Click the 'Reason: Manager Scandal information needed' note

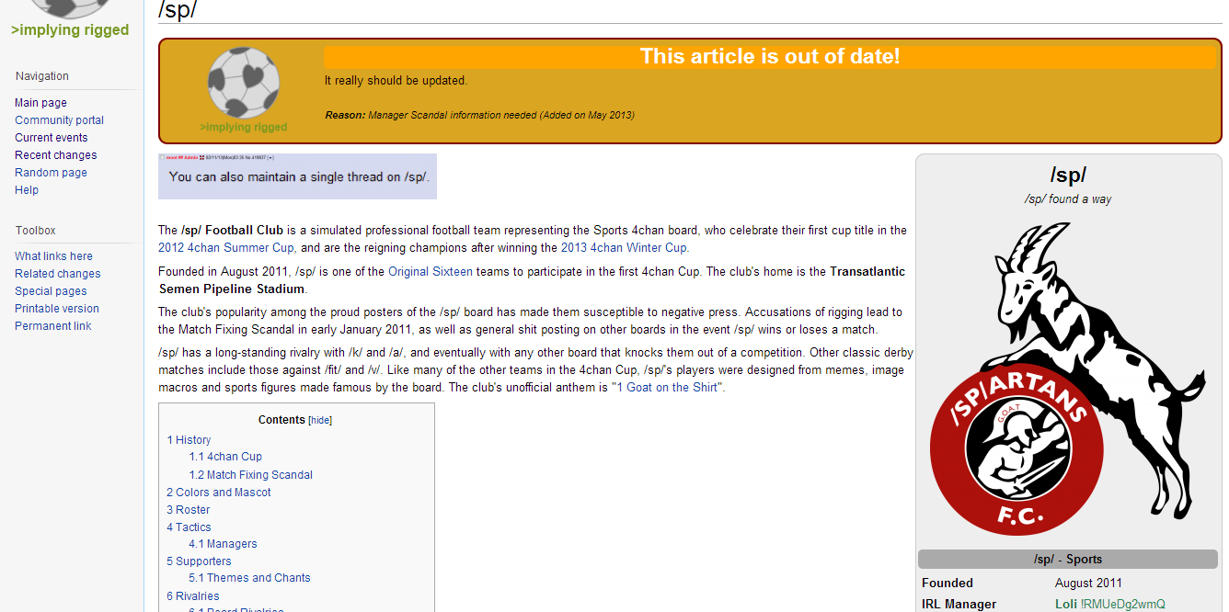pyautogui.click(x=479, y=116)
